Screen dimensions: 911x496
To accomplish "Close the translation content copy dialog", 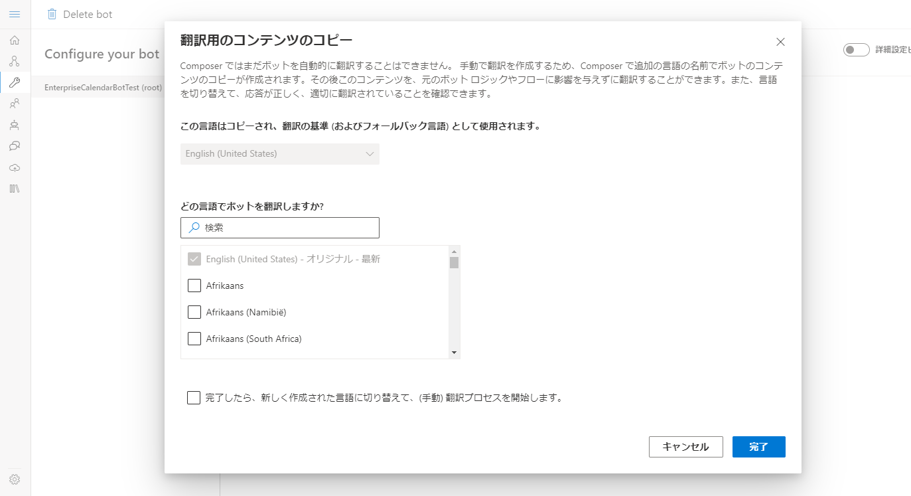I will tap(780, 42).
